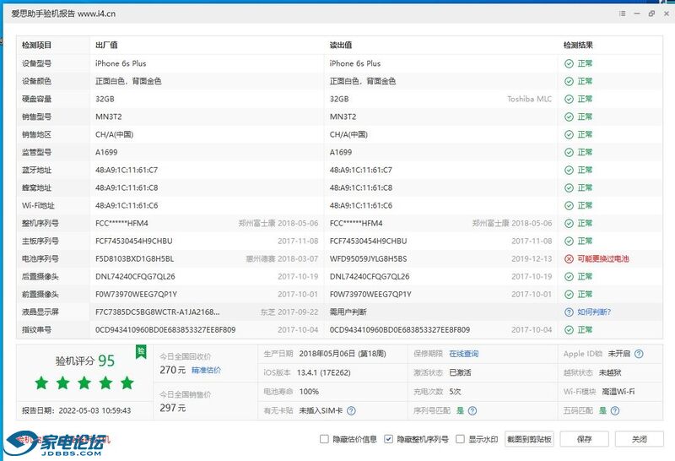Open the menu icon in the title bar

(622, 14)
